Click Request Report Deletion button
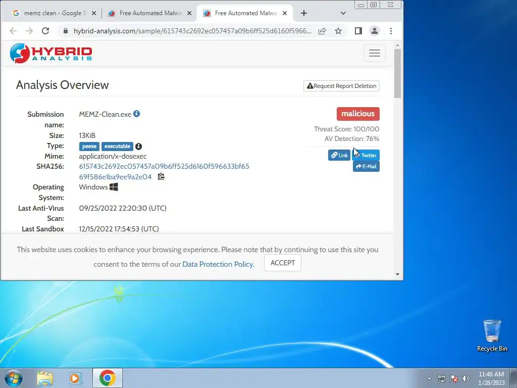The height and width of the screenshot is (388, 517). (x=342, y=86)
